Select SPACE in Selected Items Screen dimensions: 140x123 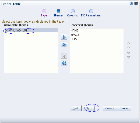(97, 35)
